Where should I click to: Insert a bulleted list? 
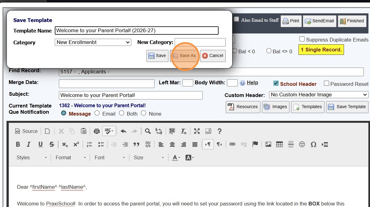pyautogui.click(x=101, y=144)
